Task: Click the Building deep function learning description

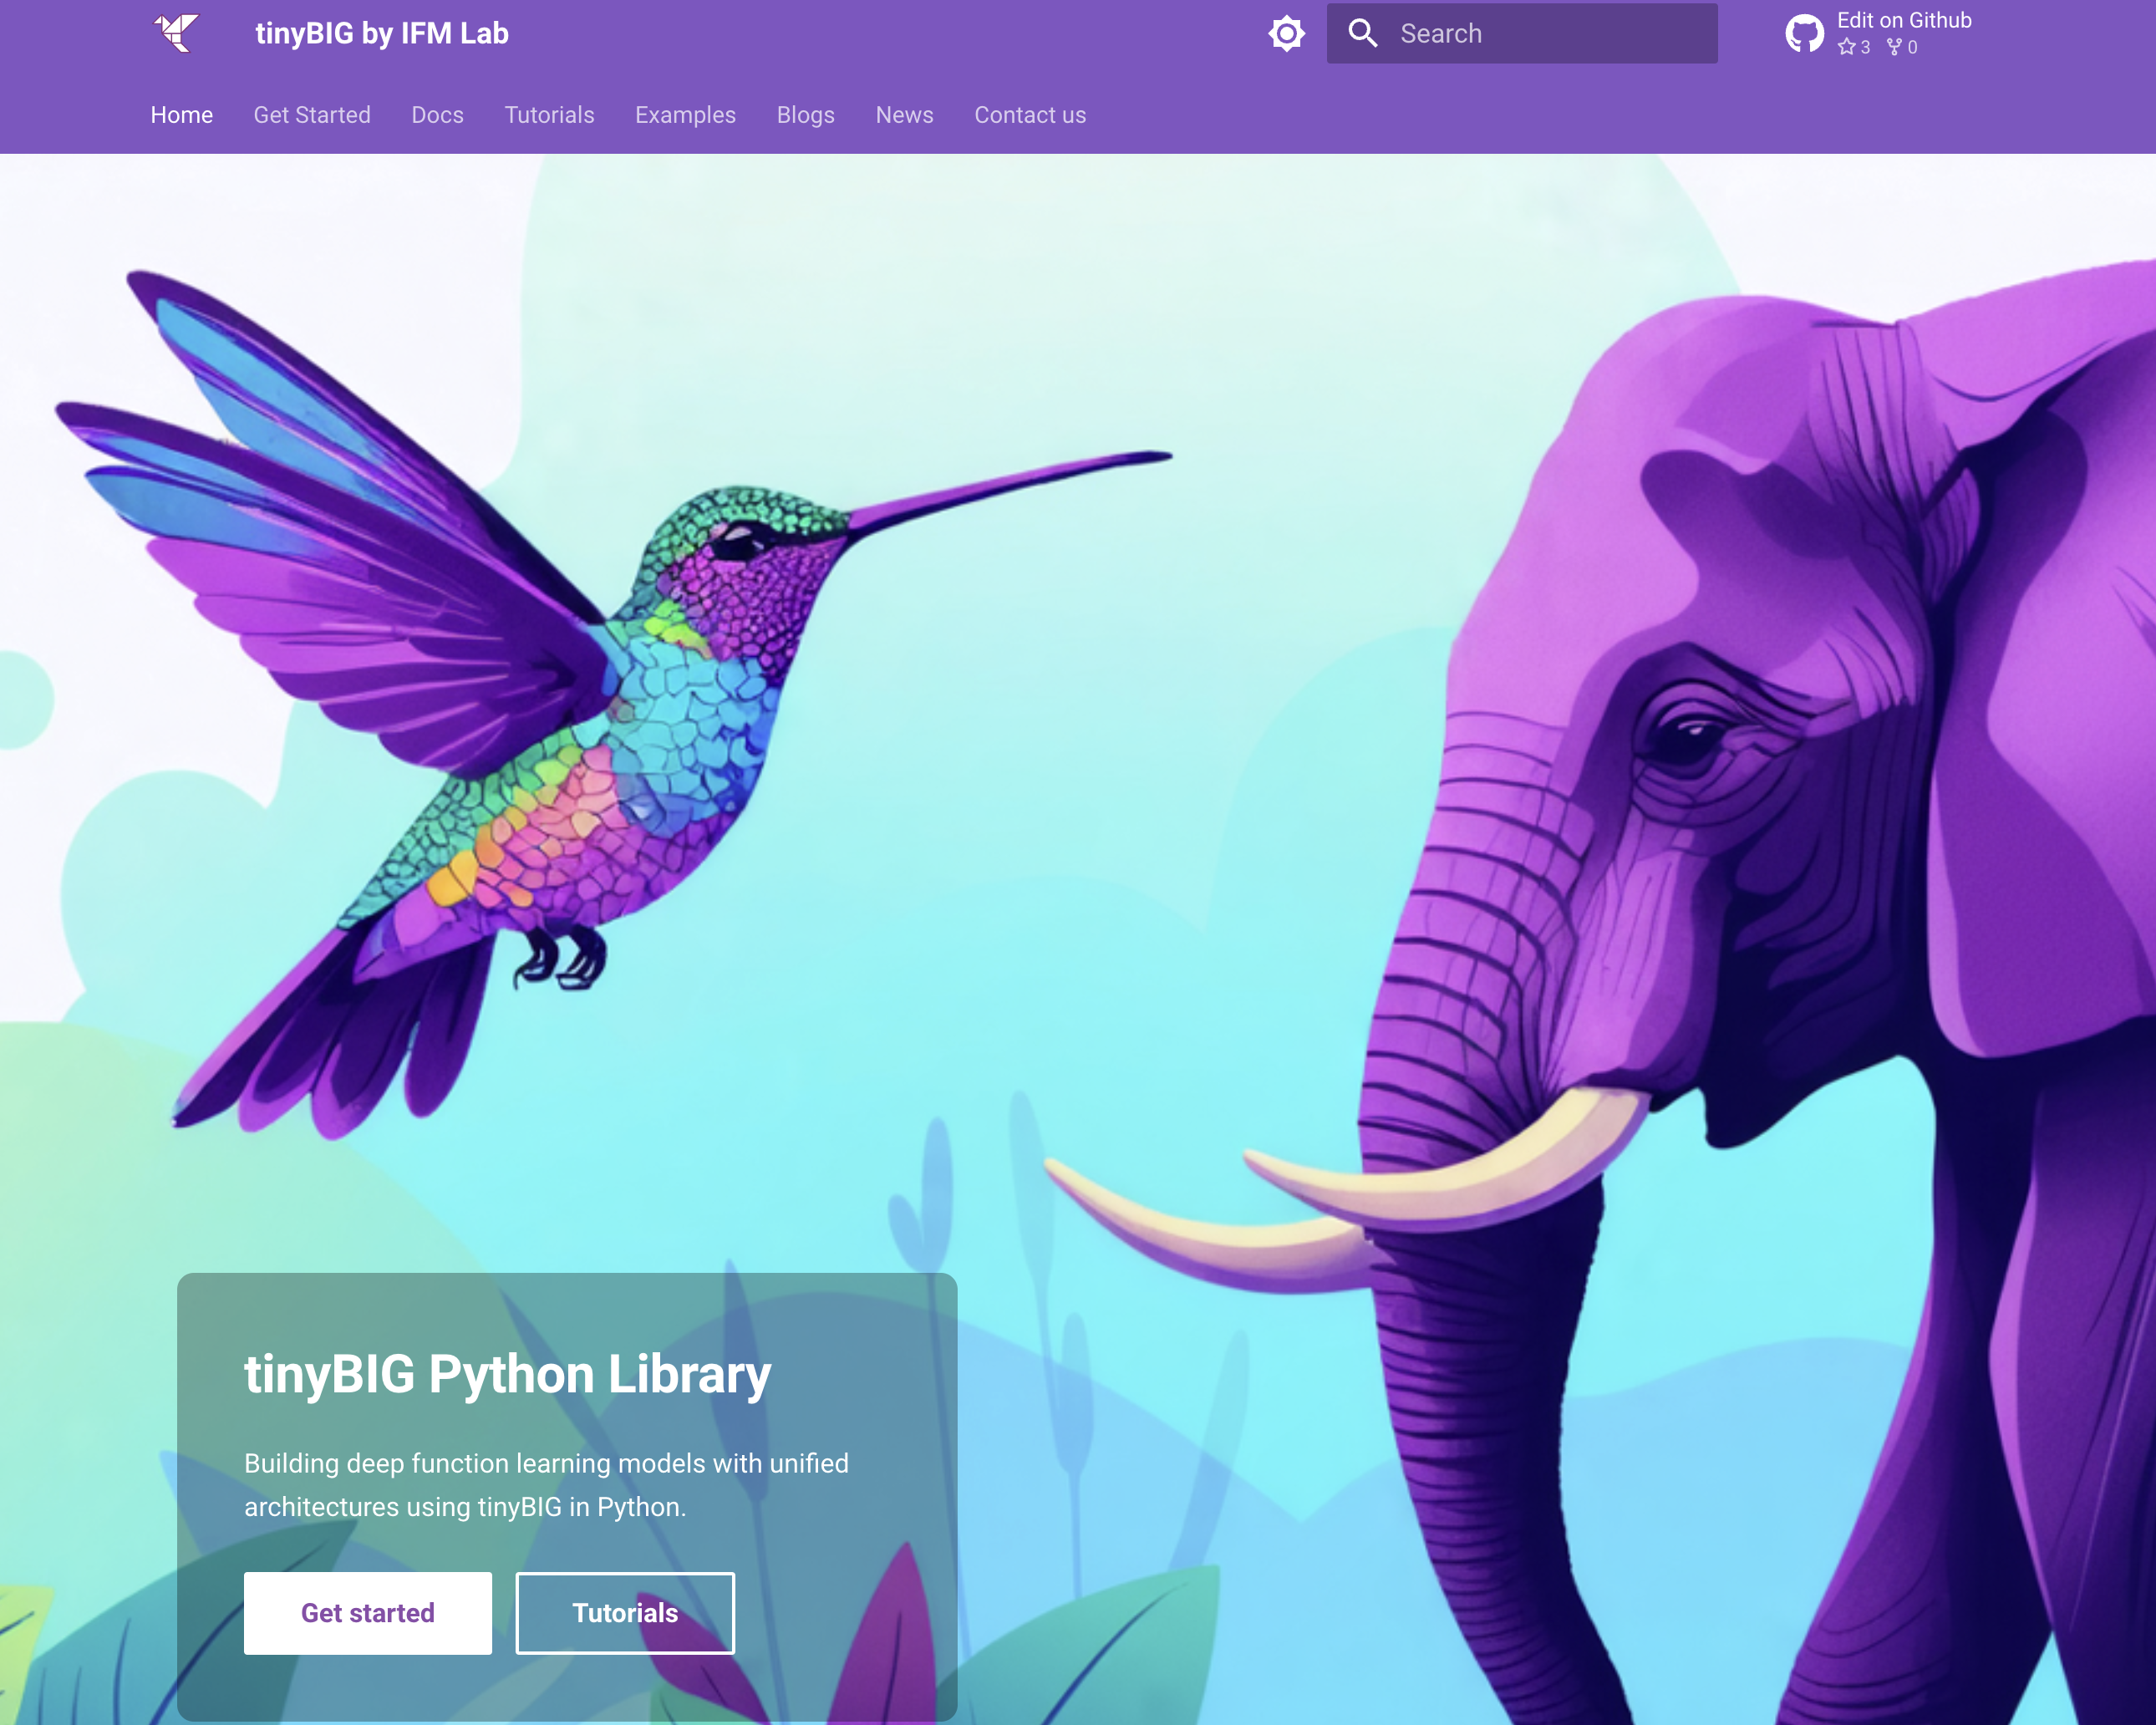Action: tap(546, 1485)
